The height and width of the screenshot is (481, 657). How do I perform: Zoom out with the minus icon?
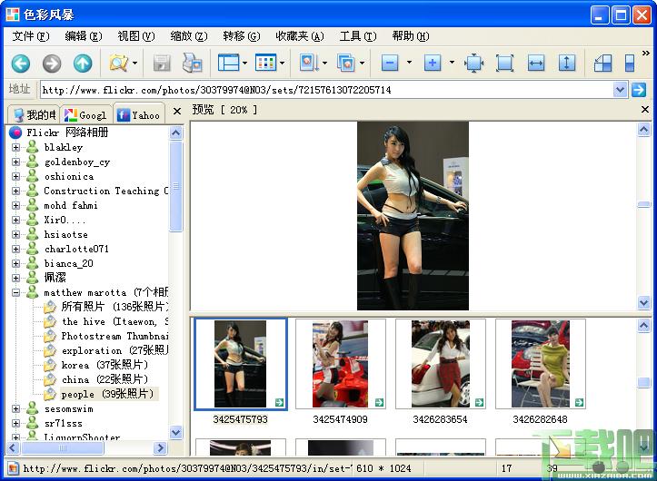390,64
